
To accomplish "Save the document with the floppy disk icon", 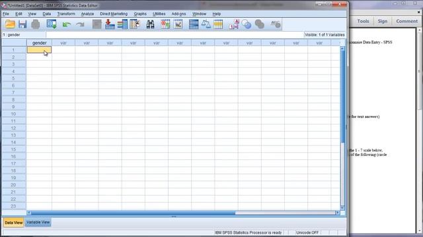I will click(22, 24).
